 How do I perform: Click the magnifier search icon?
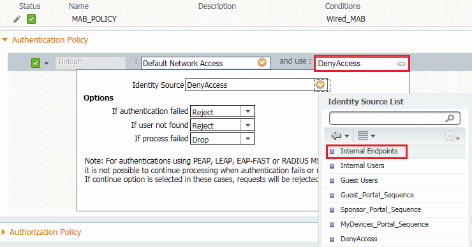[450, 118]
